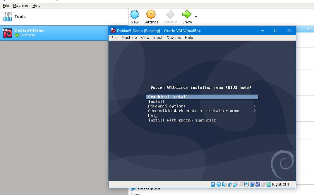Open the manager window Help menu
The height and width of the screenshot is (195, 314).
click(37, 5)
